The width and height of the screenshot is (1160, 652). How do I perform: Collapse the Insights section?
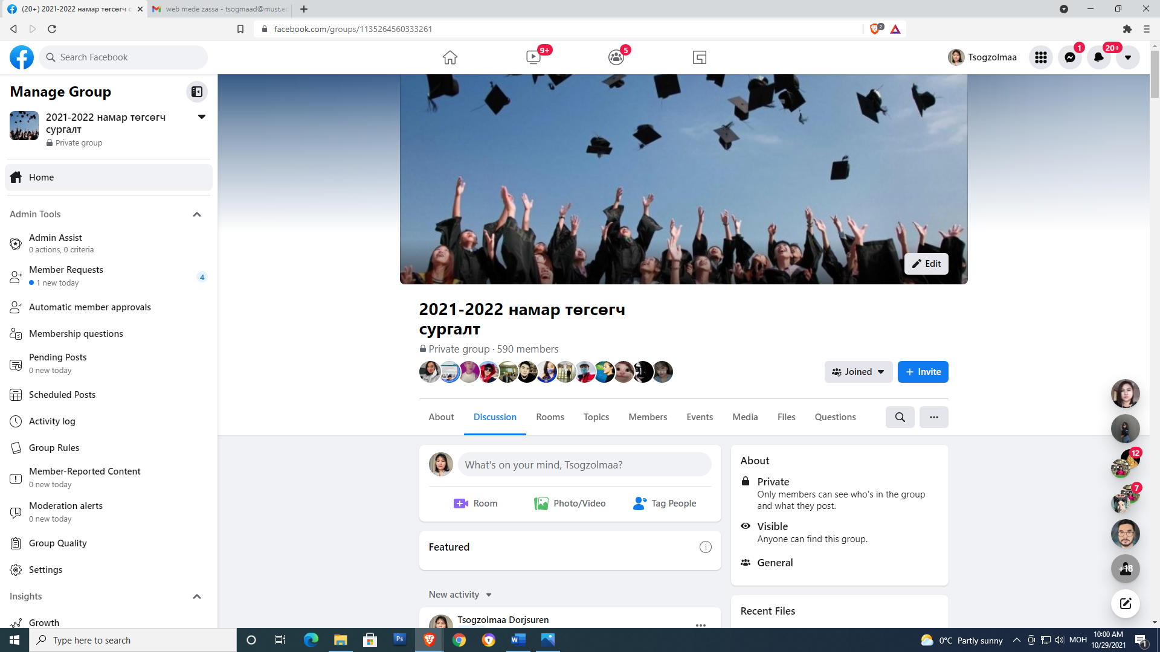click(197, 596)
